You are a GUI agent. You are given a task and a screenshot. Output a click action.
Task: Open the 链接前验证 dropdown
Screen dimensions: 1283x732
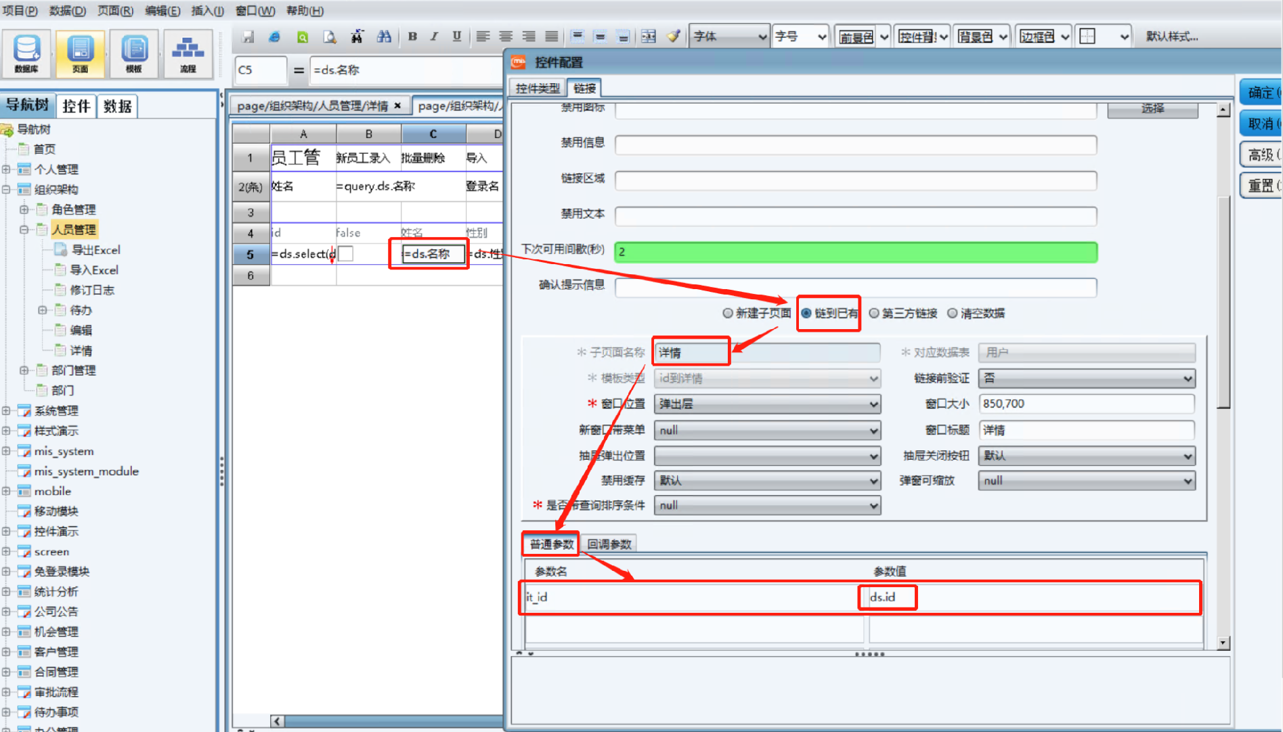1087,378
